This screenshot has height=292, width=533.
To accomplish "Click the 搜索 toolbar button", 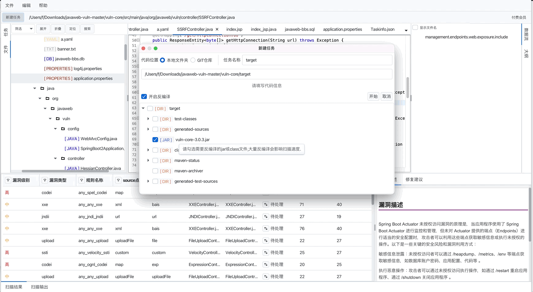I will [87, 29].
